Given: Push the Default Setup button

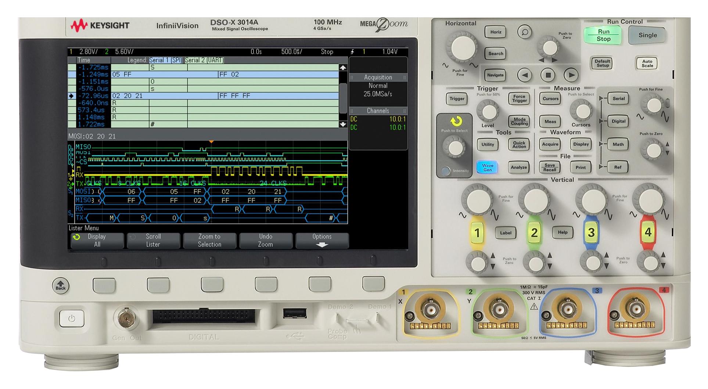Looking at the screenshot, I should pos(603,63).
